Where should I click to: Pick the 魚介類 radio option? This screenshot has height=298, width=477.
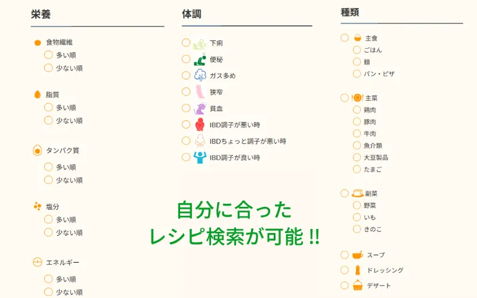pyautogui.click(x=357, y=145)
